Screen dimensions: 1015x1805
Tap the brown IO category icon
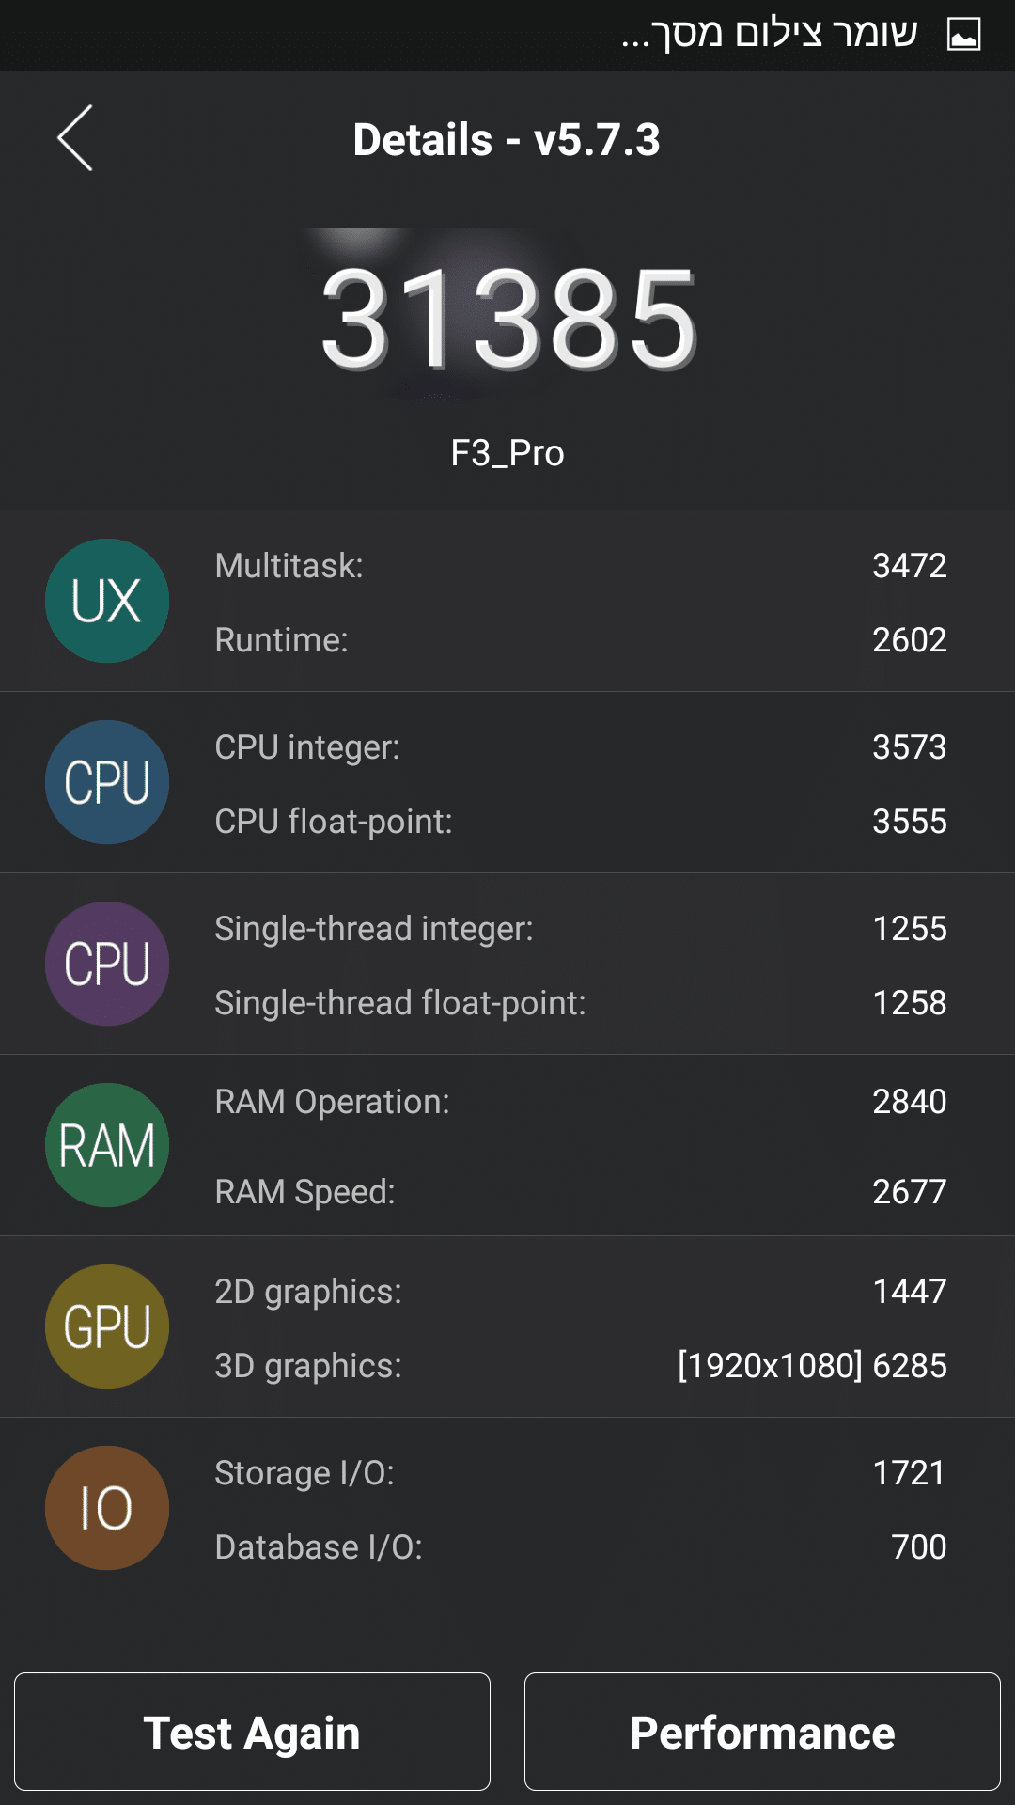[107, 1508]
